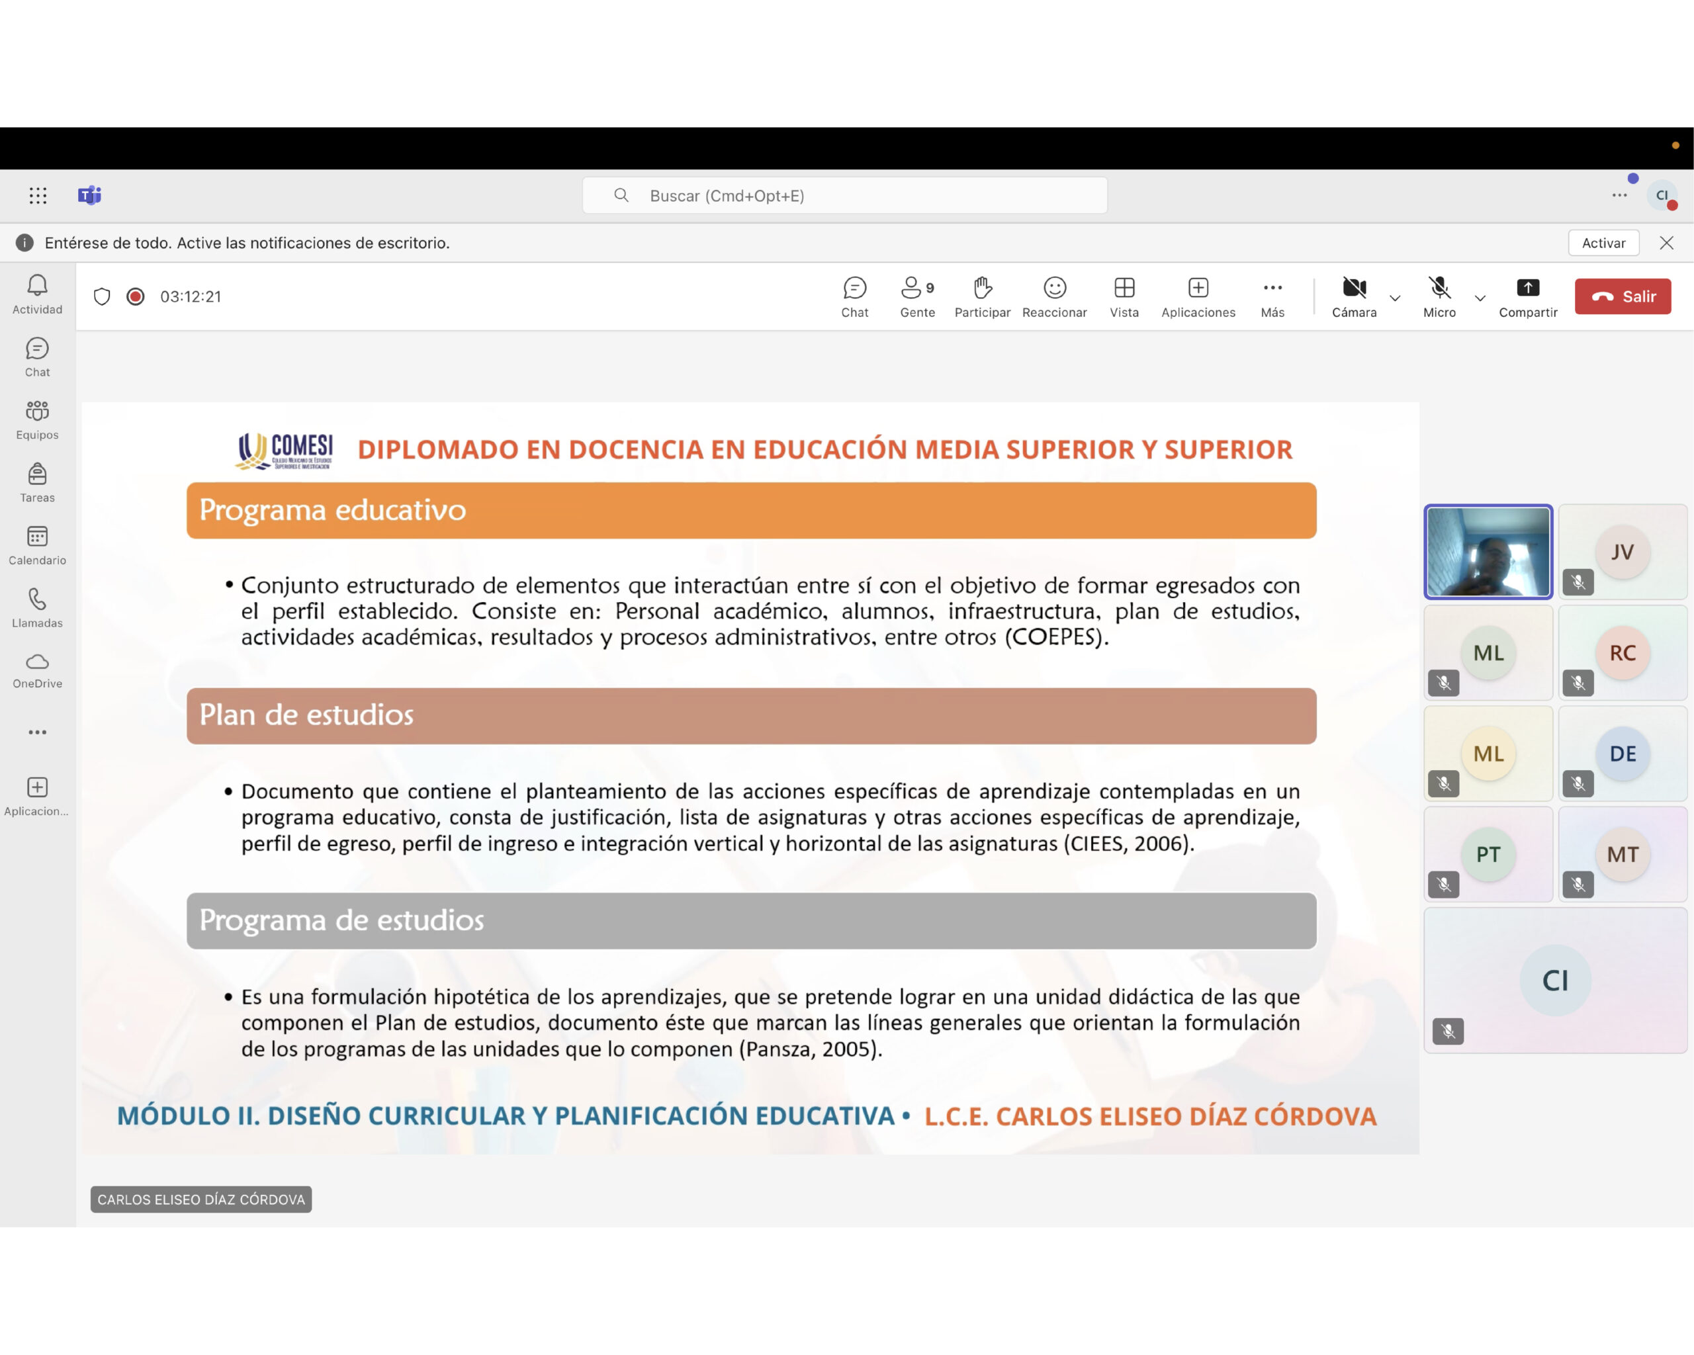Click presenter name label CARLOS ELISEO DÍAZ CÓRDOVA
Viewport: 1694px width, 1355px height.
[201, 1200]
